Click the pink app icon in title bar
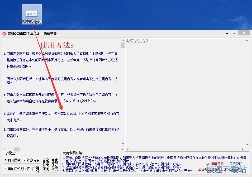The height and width of the screenshot is (177, 252). coord(4,34)
